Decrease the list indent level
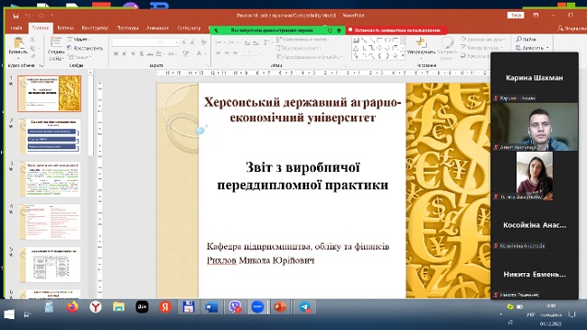 click(247, 42)
